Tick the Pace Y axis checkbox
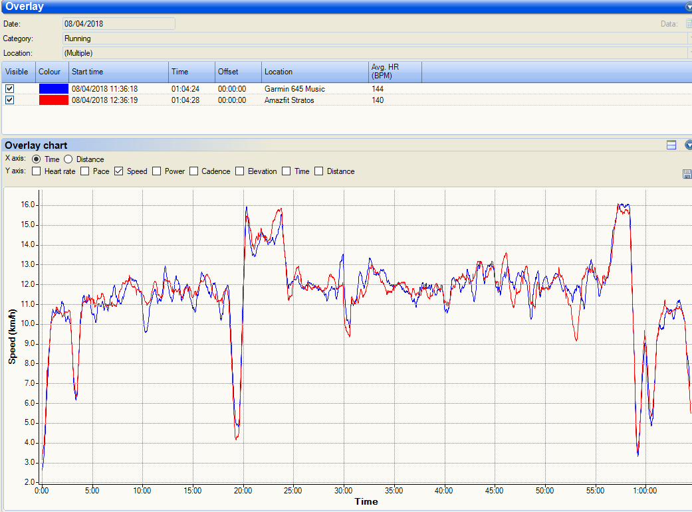Image resolution: width=692 pixels, height=512 pixels. point(85,171)
